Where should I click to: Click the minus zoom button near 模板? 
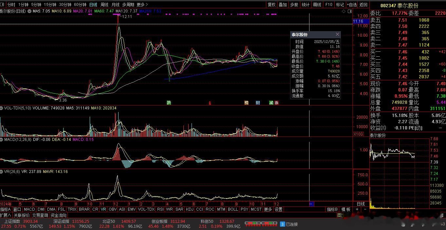(364, 209)
